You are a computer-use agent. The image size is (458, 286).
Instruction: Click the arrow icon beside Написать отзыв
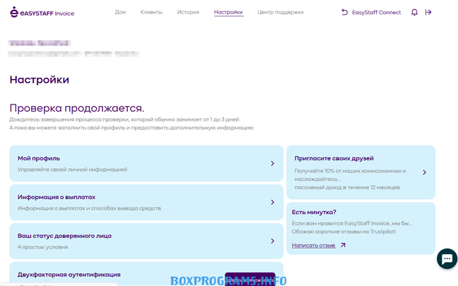click(343, 246)
